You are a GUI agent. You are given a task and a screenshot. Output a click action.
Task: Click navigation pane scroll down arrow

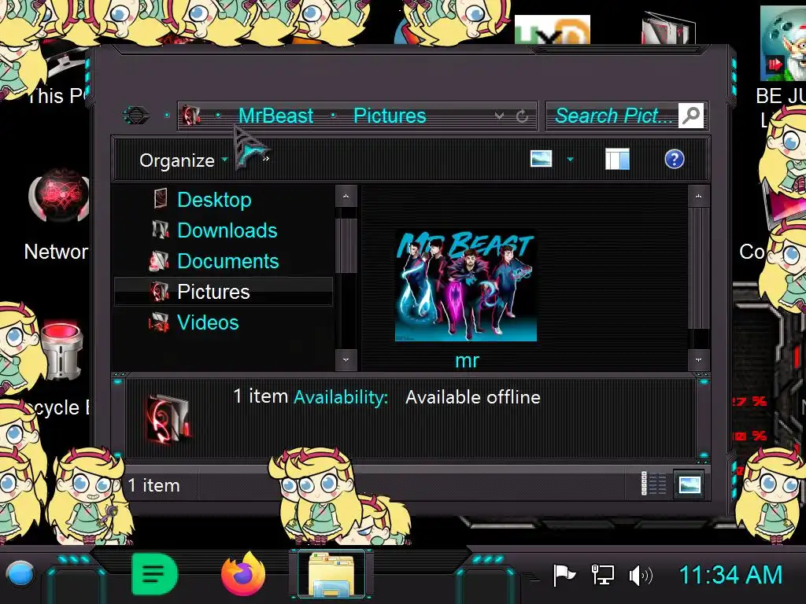point(346,359)
